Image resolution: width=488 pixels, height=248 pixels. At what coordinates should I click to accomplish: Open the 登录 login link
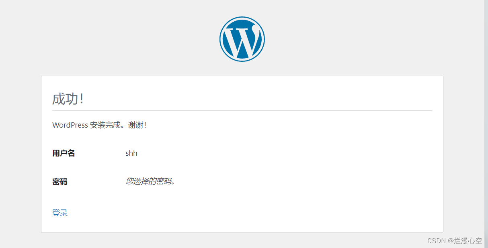point(59,212)
